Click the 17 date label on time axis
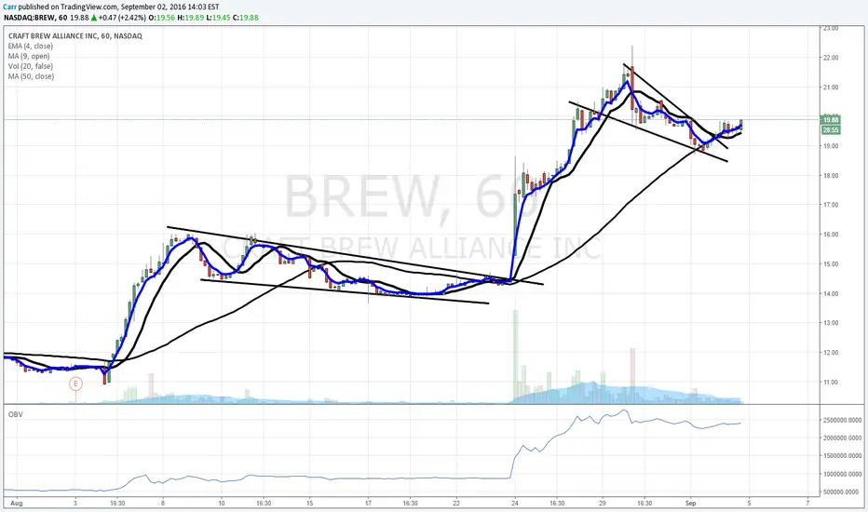Screen dimensions: 868x512 [368, 504]
